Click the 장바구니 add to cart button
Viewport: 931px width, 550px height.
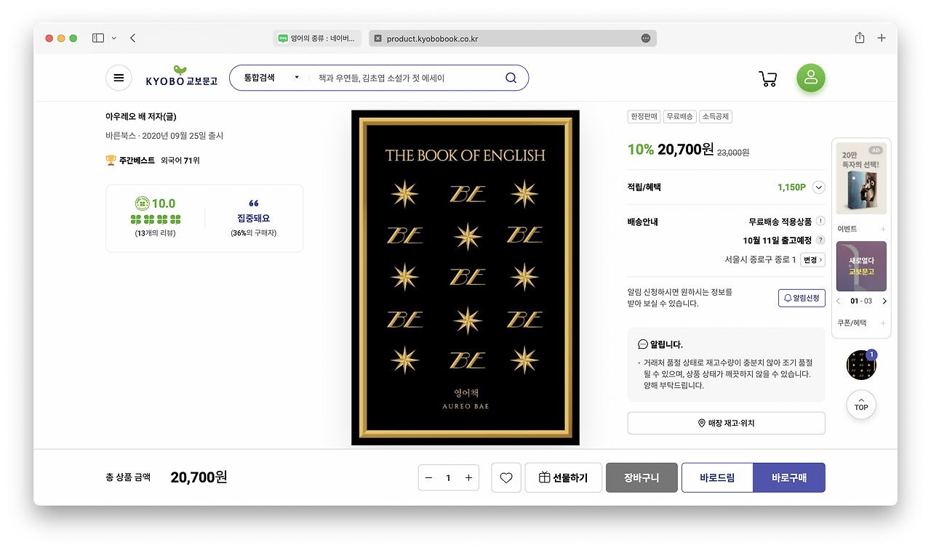coord(642,477)
